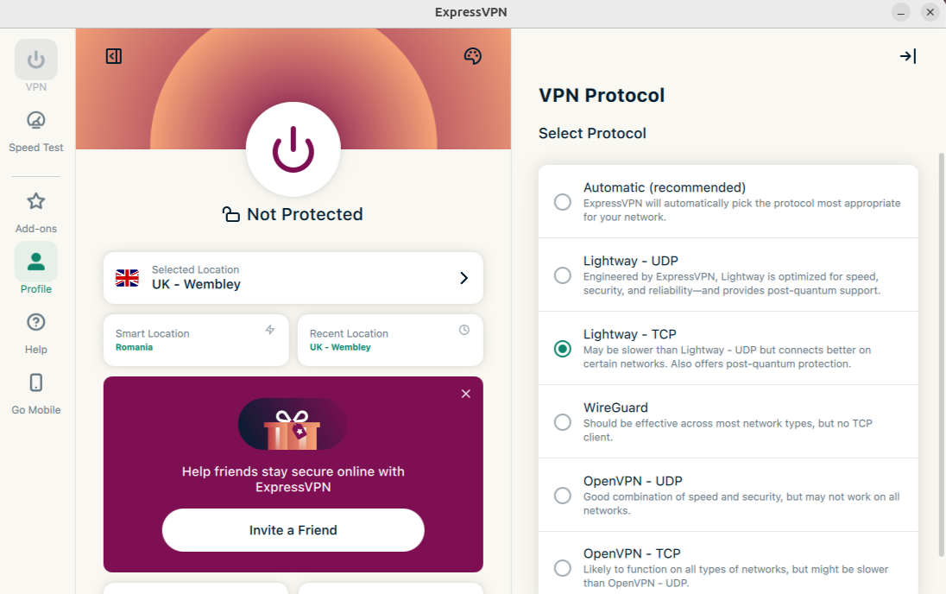
Task: Click the large power connect button
Action: pyautogui.click(x=293, y=150)
